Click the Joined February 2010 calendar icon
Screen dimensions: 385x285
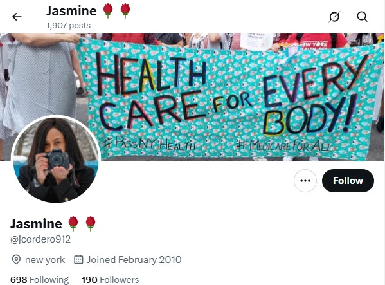(78, 260)
